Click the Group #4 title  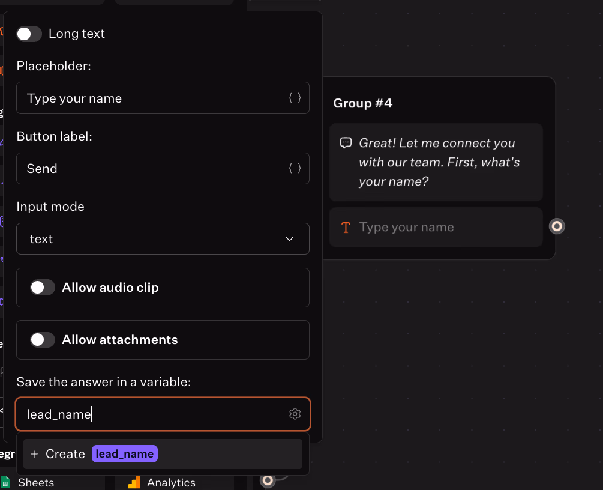[362, 103]
